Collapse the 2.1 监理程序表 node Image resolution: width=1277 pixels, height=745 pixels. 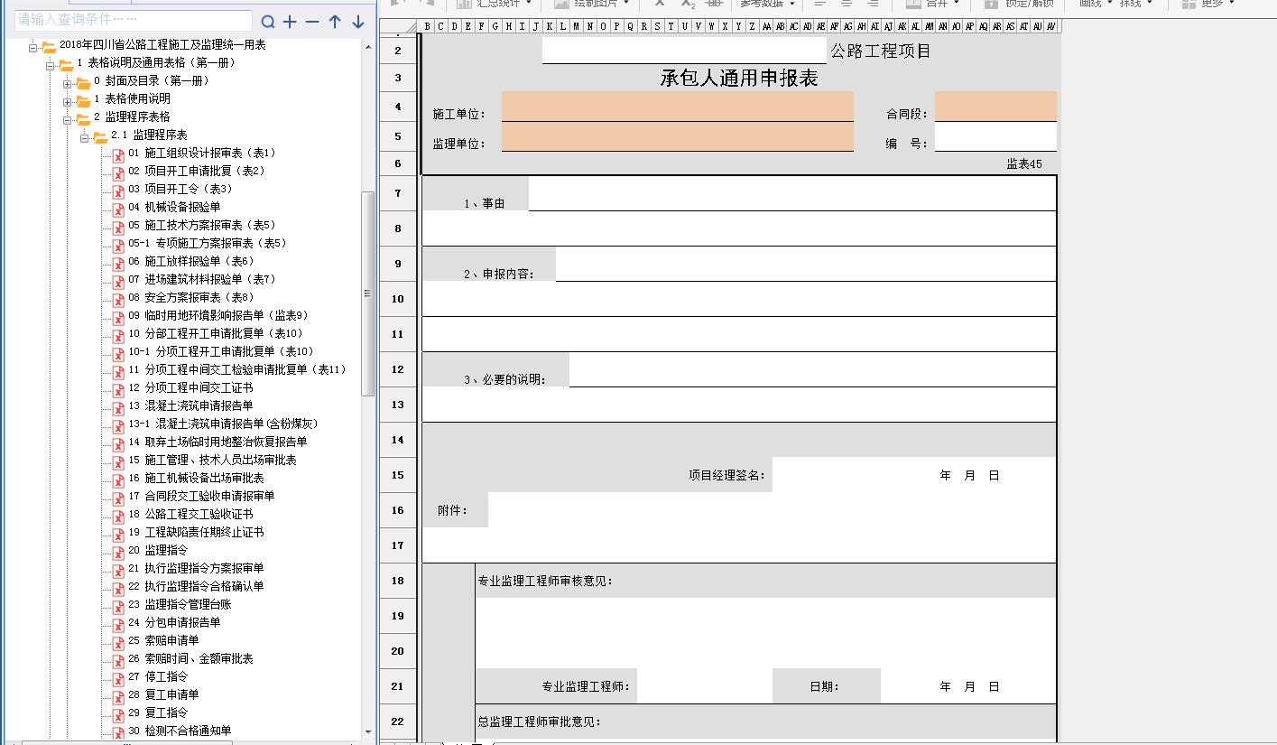85,137
